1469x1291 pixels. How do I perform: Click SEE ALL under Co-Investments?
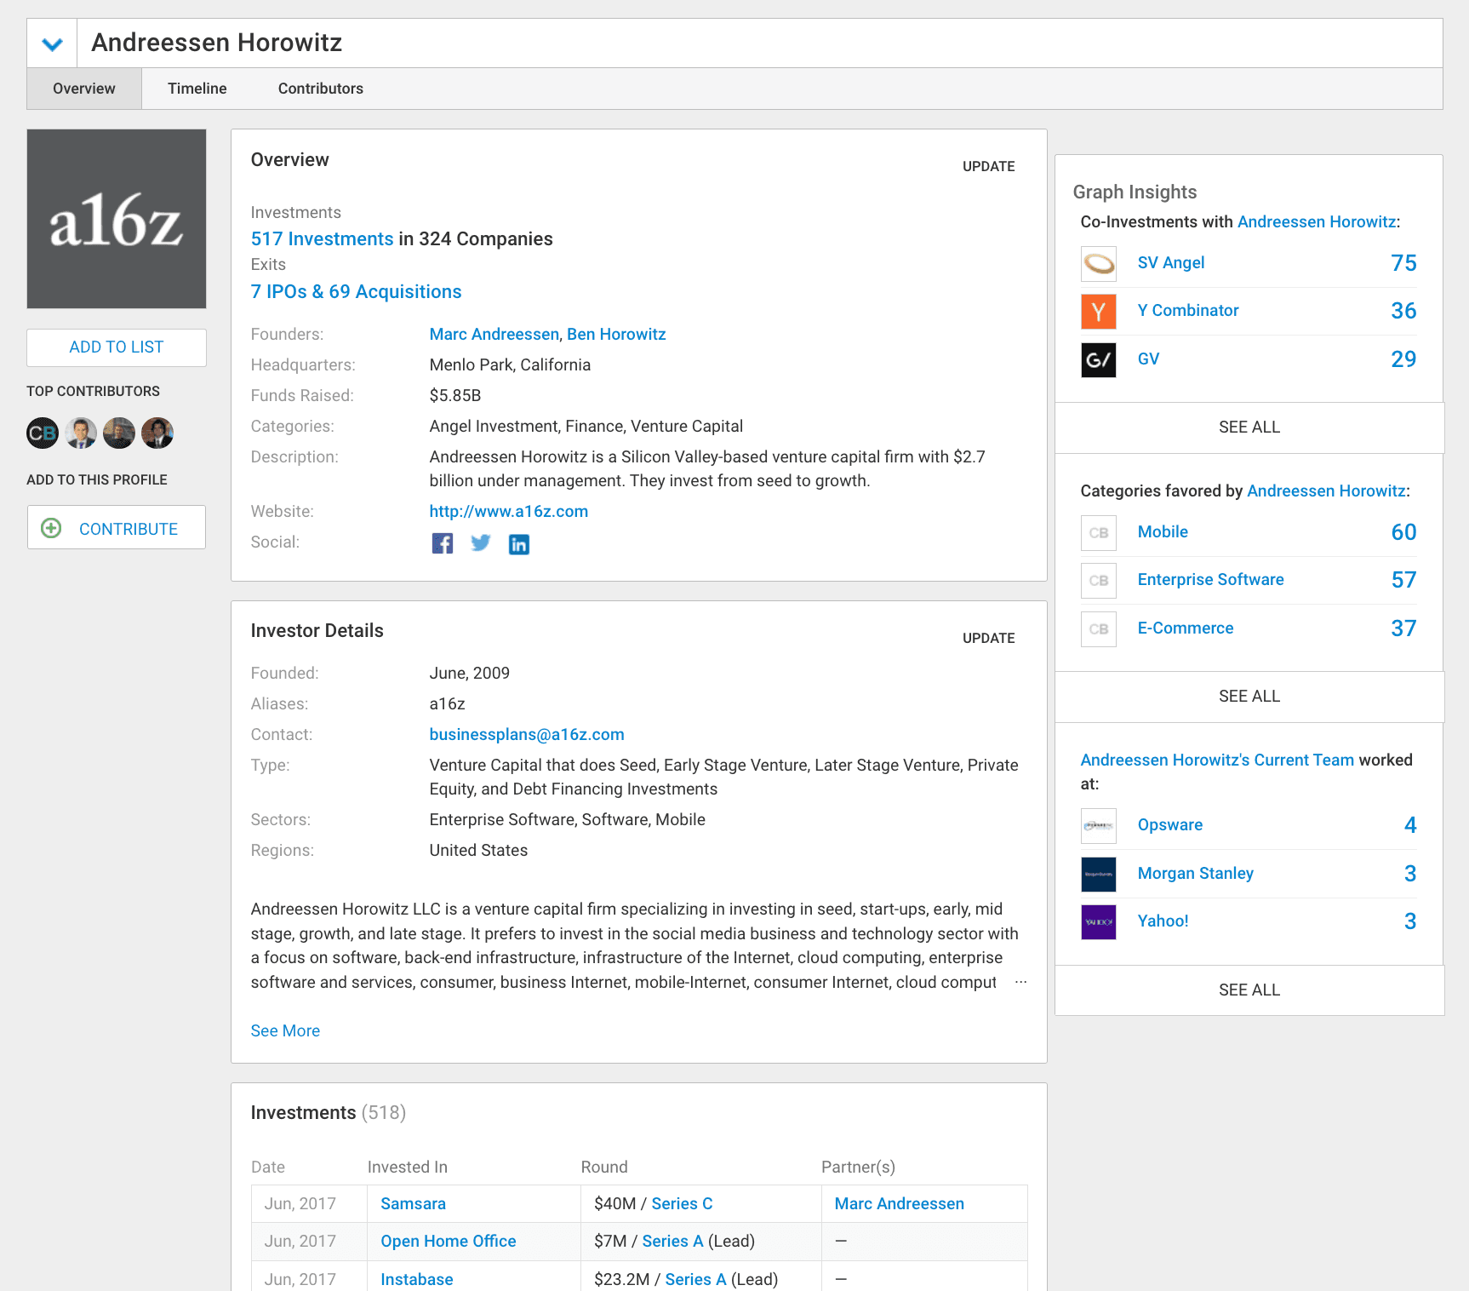pos(1249,427)
